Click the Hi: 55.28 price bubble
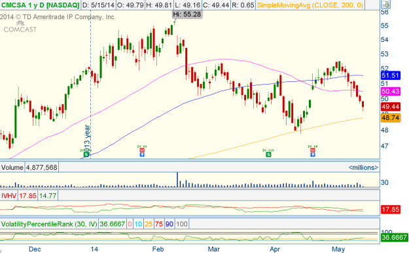 pyautogui.click(x=187, y=14)
